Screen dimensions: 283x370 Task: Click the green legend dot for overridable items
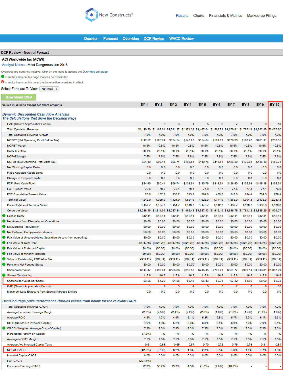[x=3, y=77]
